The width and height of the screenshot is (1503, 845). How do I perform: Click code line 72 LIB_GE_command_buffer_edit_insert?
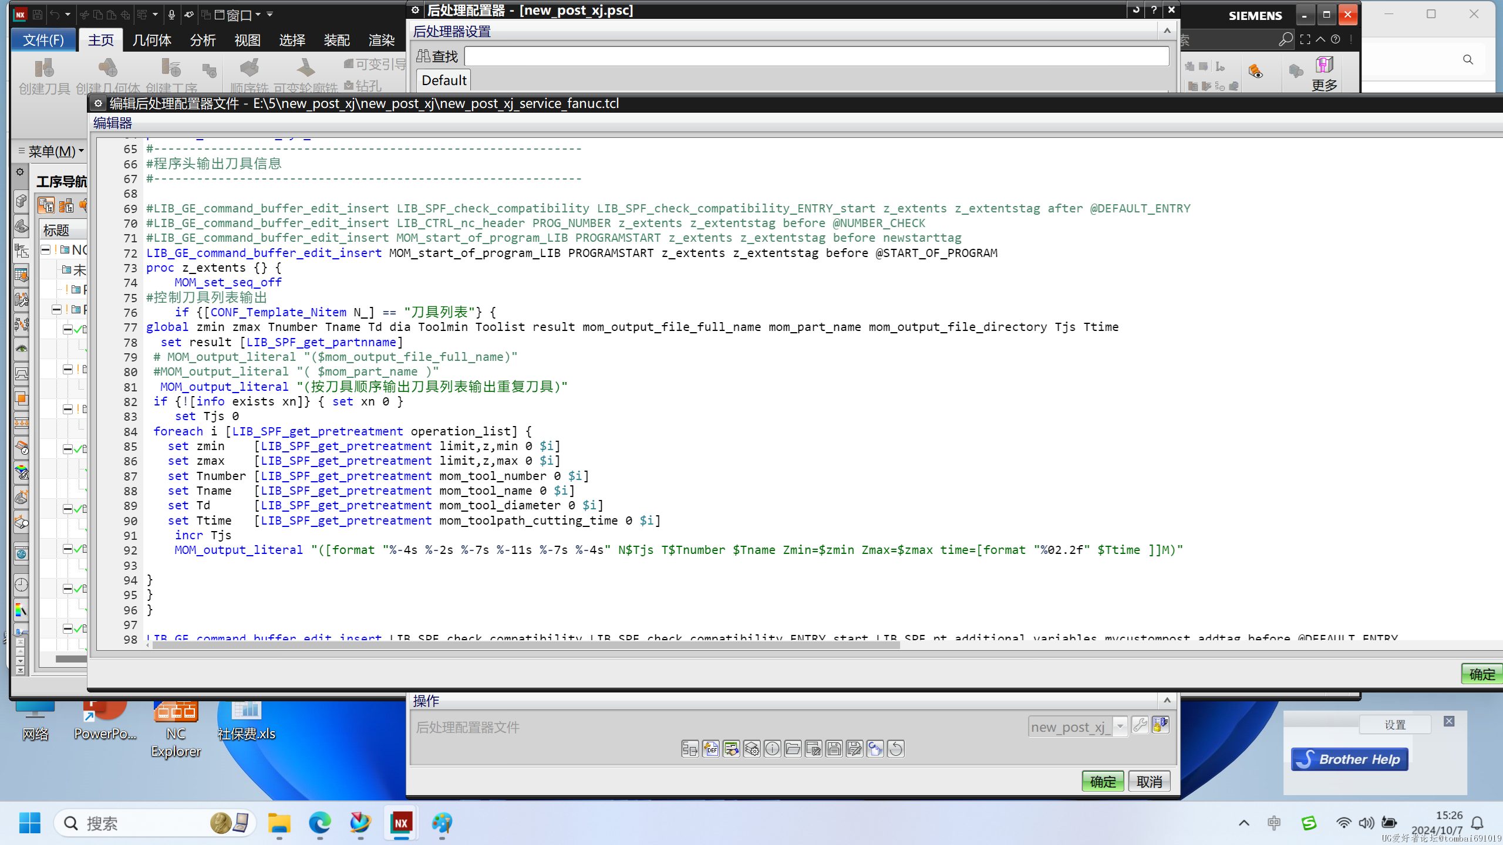[x=572, y=253]
